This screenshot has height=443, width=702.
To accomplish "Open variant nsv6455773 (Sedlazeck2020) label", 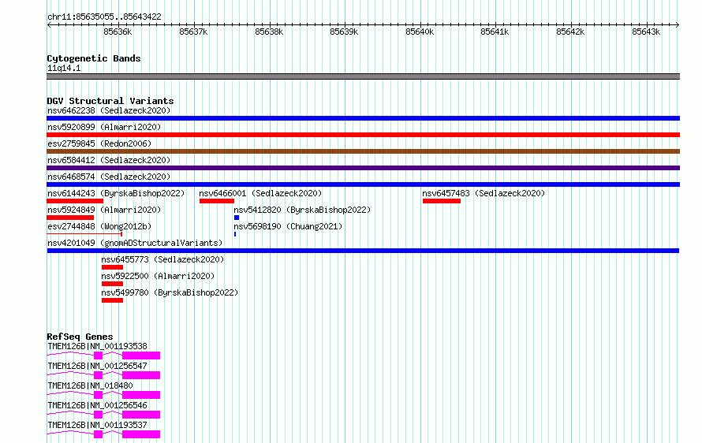I will 162,259.
